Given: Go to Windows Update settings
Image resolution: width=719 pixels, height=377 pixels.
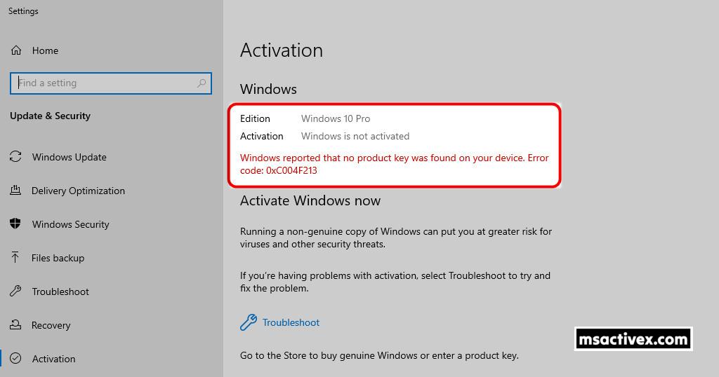Looking at the screenshot, I should [69, 157].
